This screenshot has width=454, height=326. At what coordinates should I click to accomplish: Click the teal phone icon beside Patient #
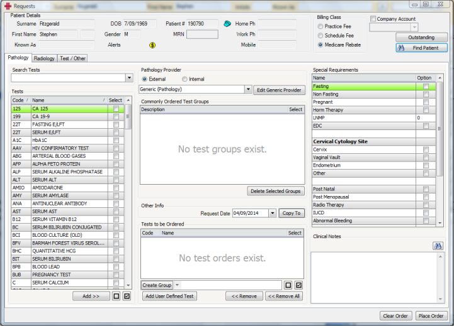coord(227,24)
